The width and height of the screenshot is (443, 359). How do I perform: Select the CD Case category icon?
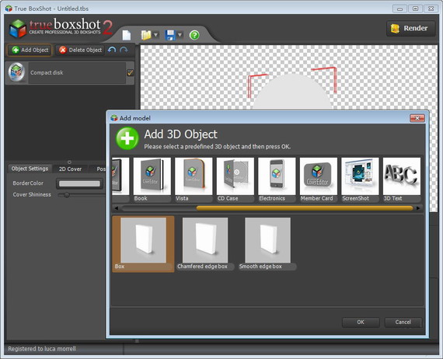click(x=235, y=179)
